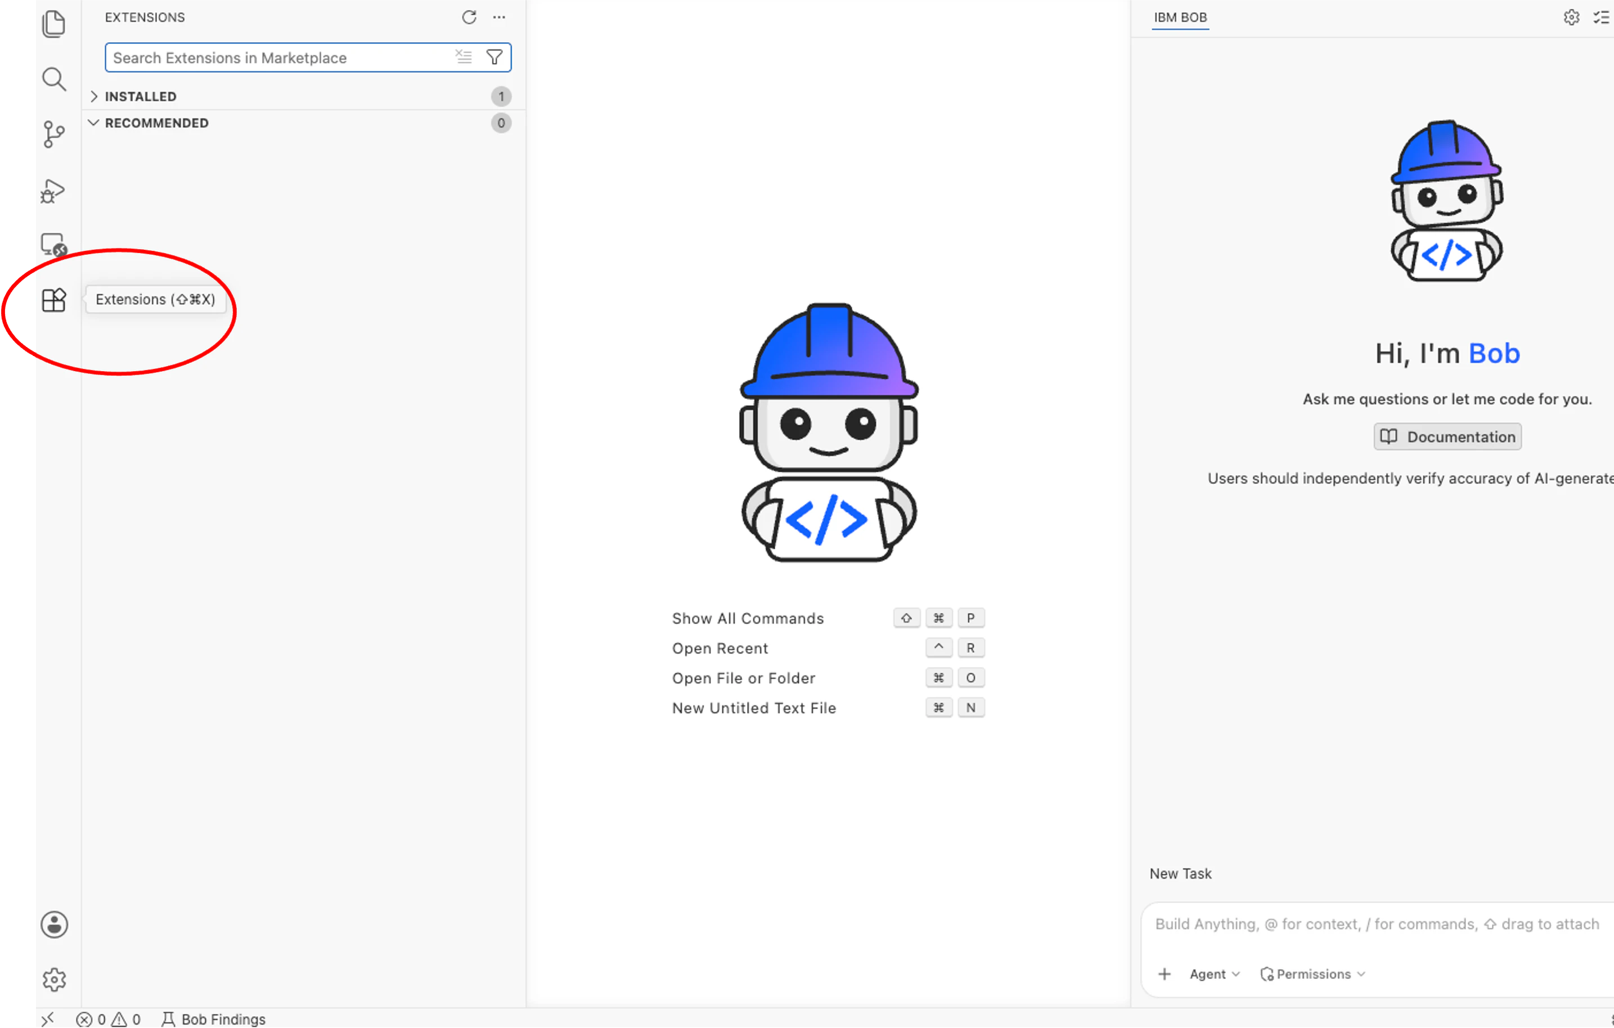Viewport: 1614px width, 1028px height.
Task: Add attachment with the plus icon
Action: click(x=1165, y=975)
